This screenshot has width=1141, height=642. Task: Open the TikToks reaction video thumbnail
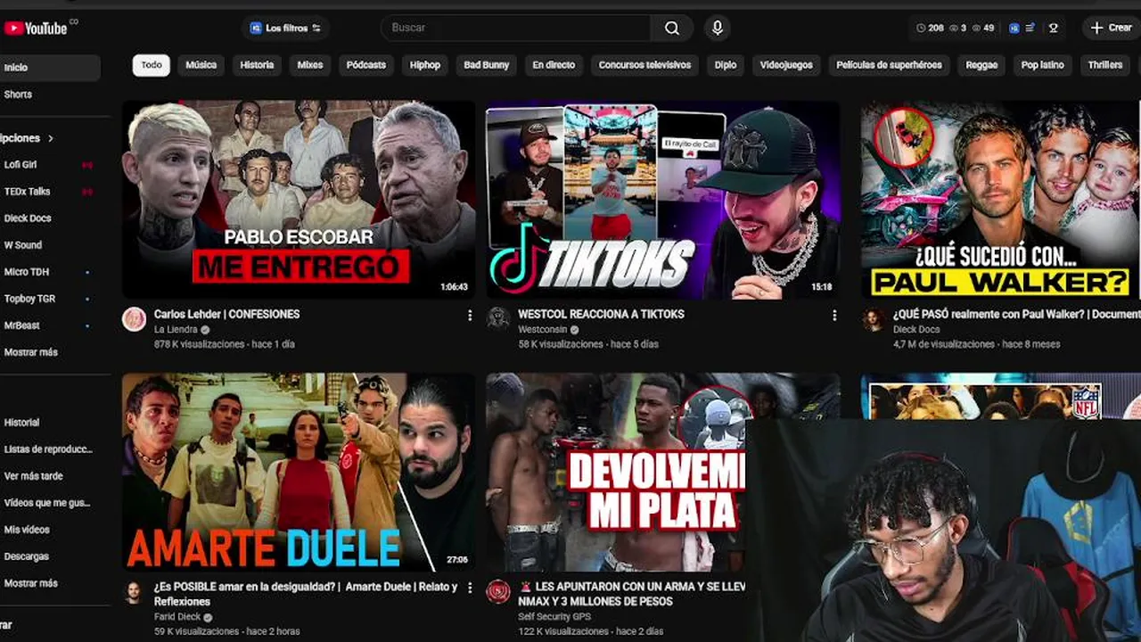tap(662, 199)
